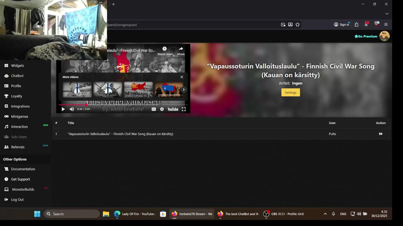This screenshot has height=226, width=403.
Task: Switch to The best ChatBot Firefox window
Action: pyautogui.click(x=238, y=214)
